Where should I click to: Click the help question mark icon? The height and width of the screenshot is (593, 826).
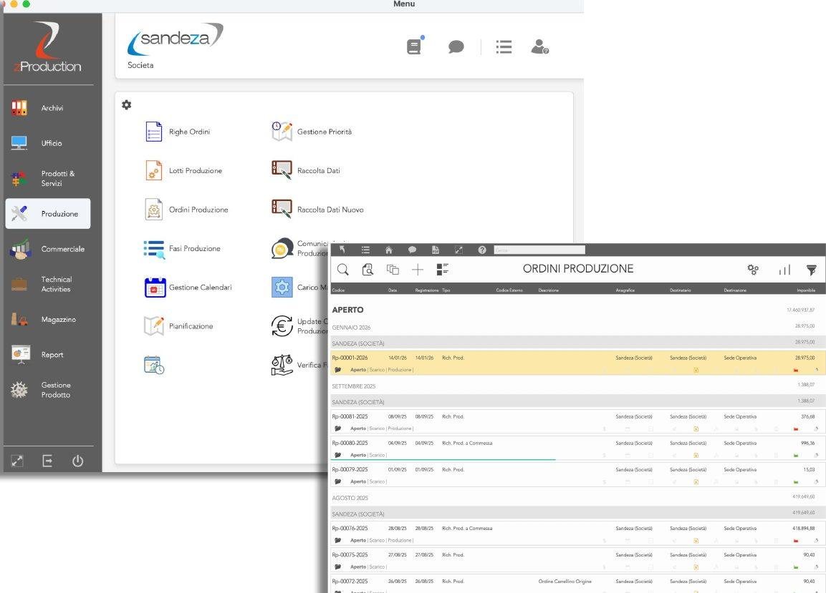[482, 250]
